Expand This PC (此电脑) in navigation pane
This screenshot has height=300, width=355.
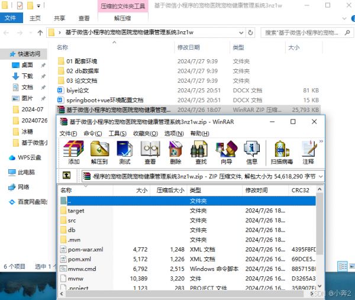[x=4, y=172]
